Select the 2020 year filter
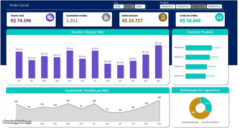The height and width of the screenshot is (128, 239). pyautogui.click(x=140, y=6)
